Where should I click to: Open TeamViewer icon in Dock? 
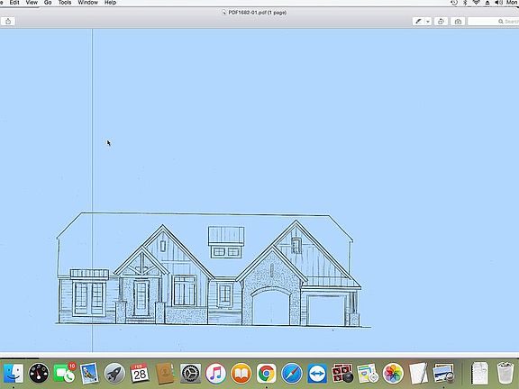pyautogui.click(x=317, y=373)
